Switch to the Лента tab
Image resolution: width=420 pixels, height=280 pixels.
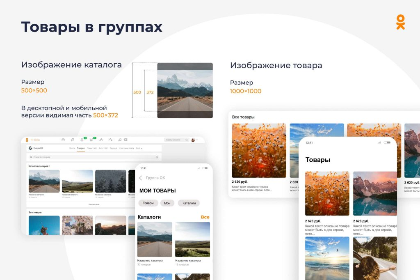click(x=72, y=148)
